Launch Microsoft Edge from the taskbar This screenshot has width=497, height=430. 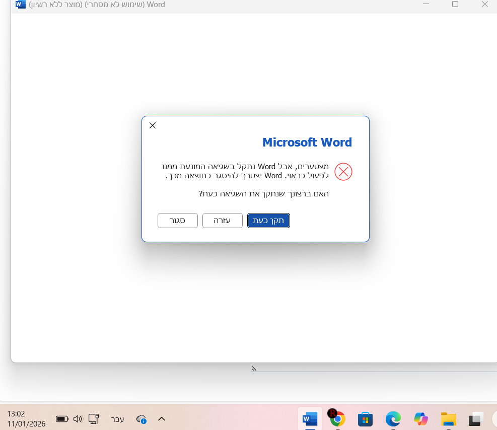[393, 419]
